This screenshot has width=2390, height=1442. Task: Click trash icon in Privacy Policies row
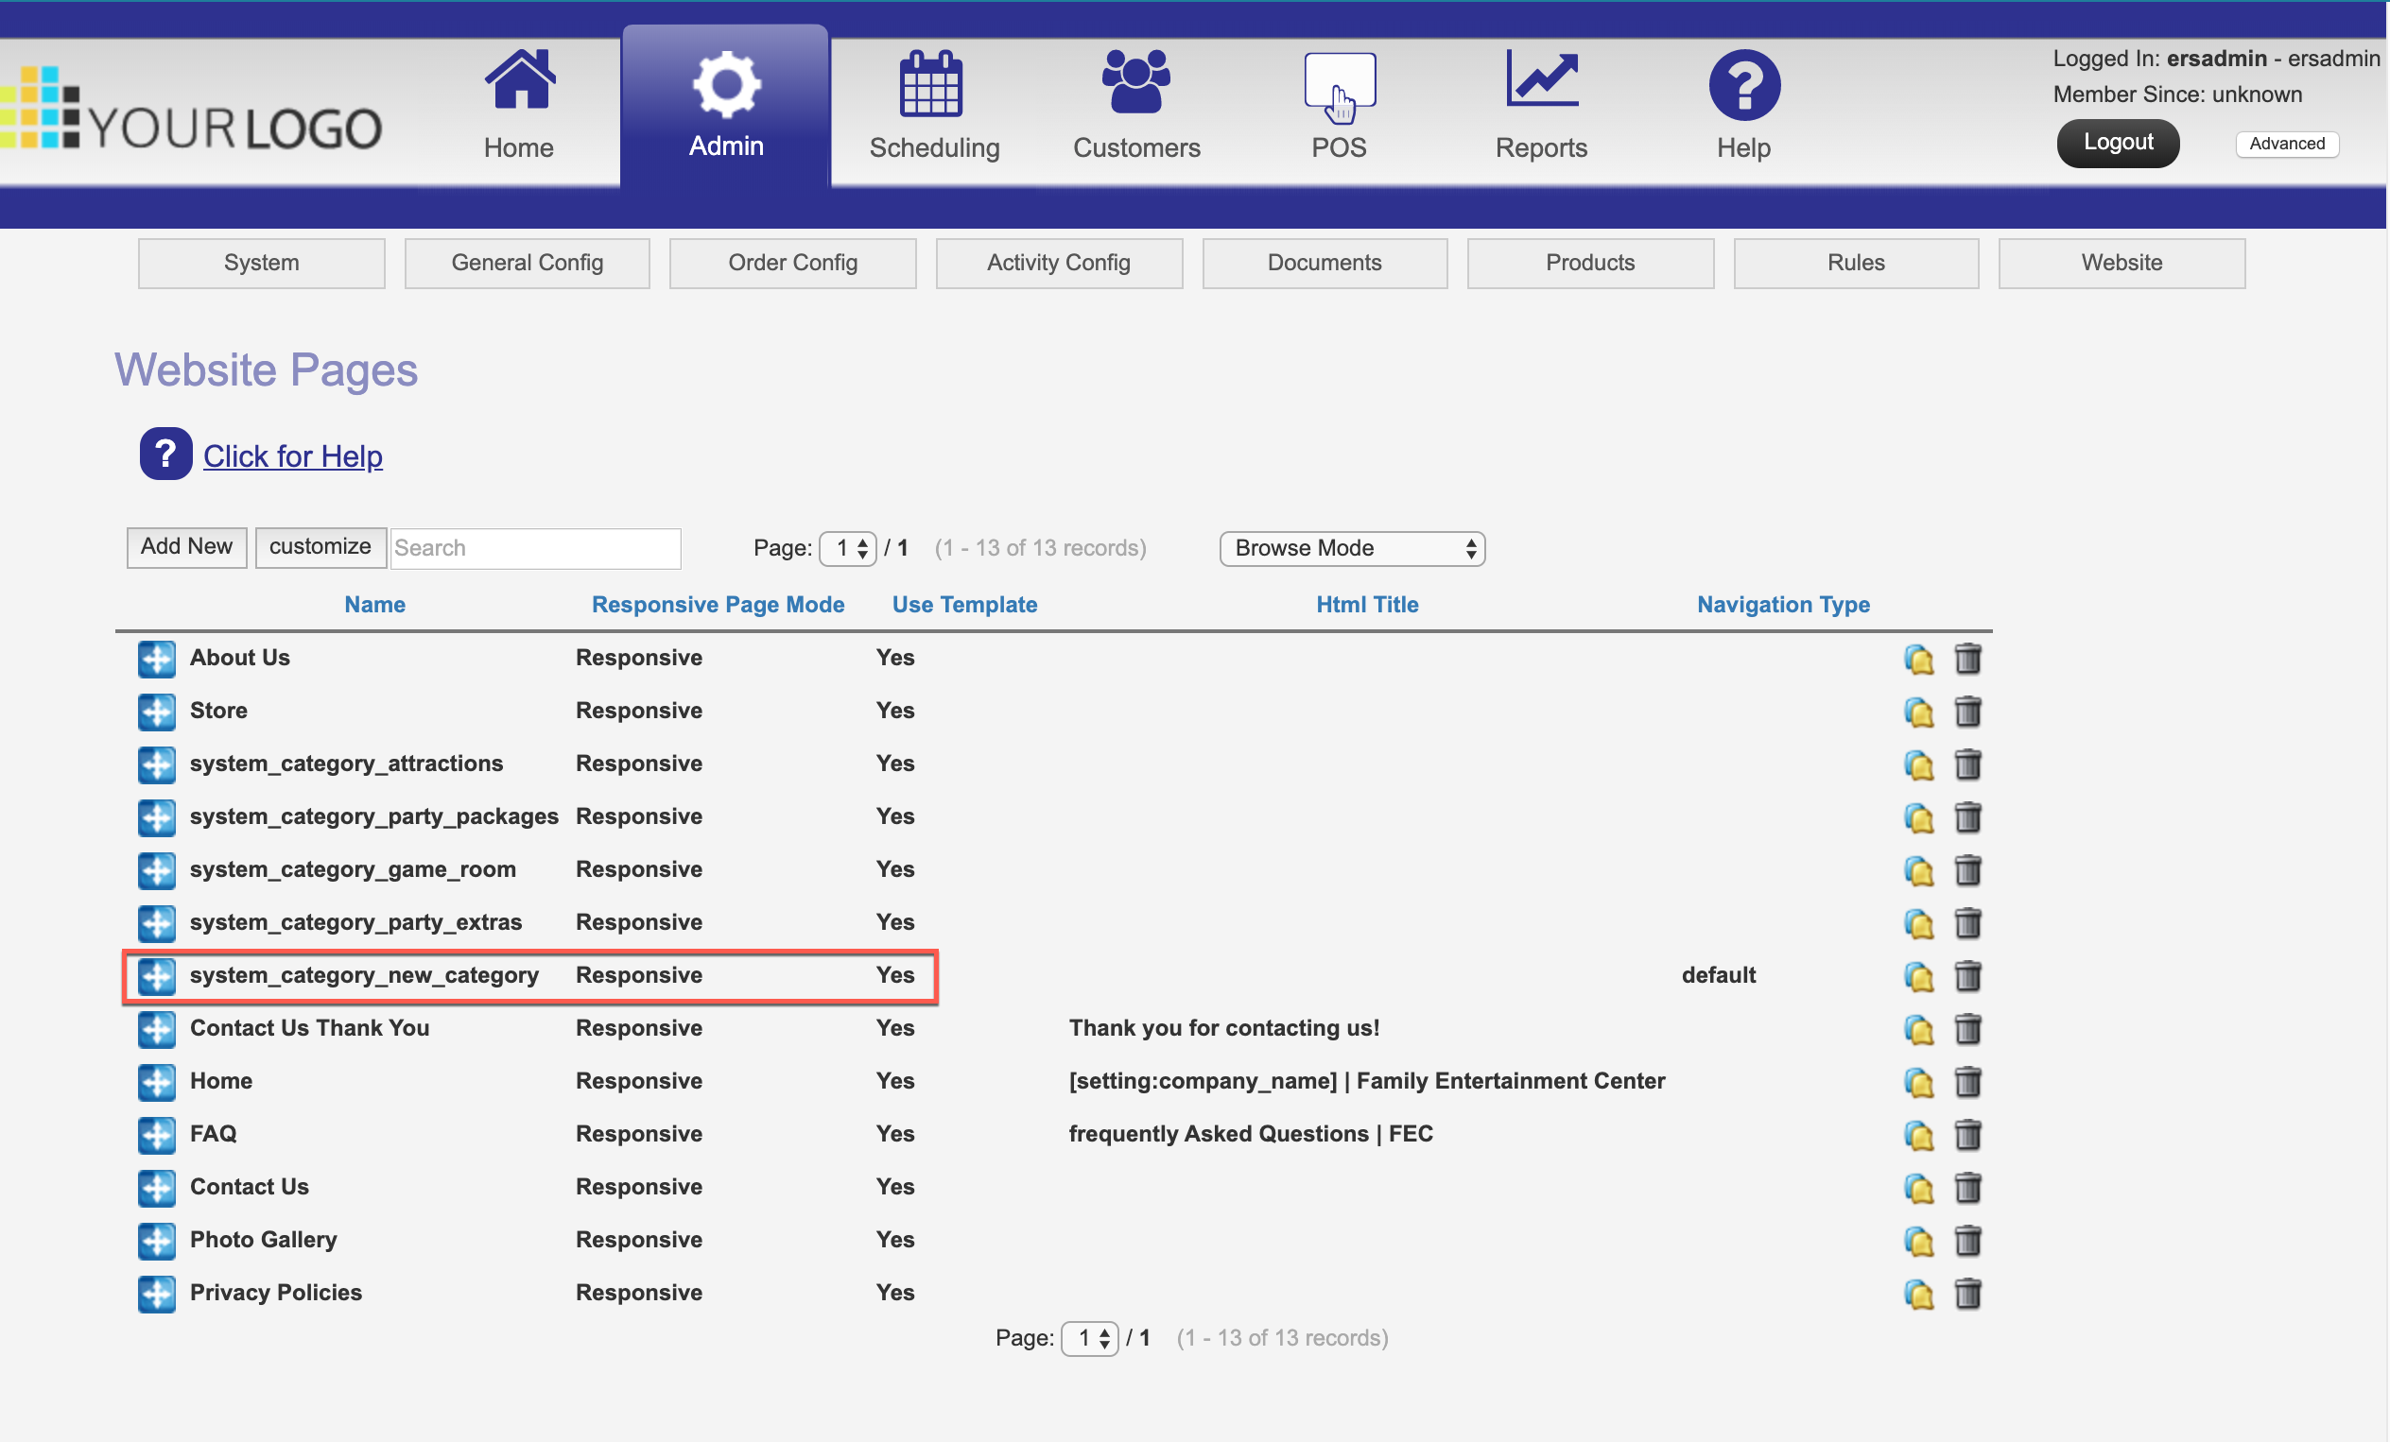pos(1967,1294)
